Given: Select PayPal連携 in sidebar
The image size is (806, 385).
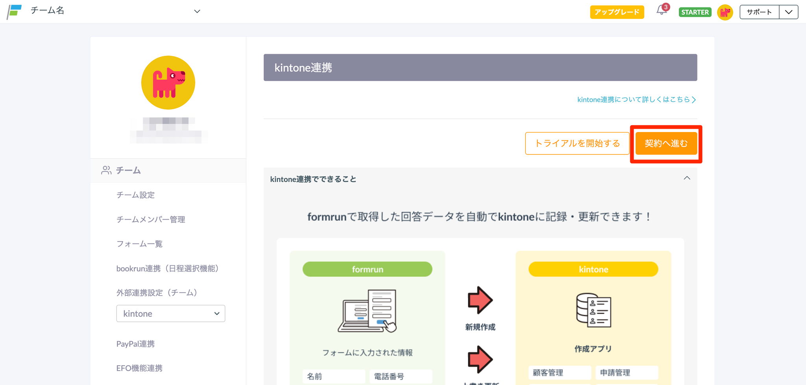Looking at the screenshot, I should [x=135, y=344].
